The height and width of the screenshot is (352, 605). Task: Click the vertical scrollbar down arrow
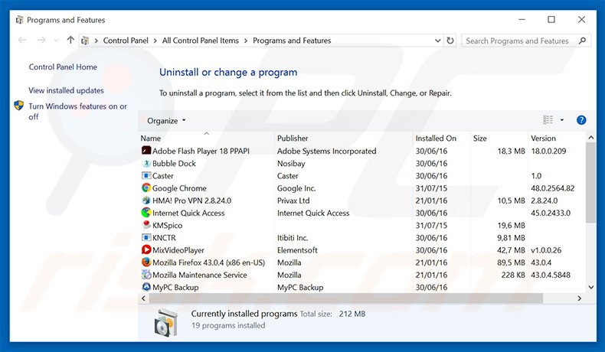pyautogui.click(x=590, y=287)
